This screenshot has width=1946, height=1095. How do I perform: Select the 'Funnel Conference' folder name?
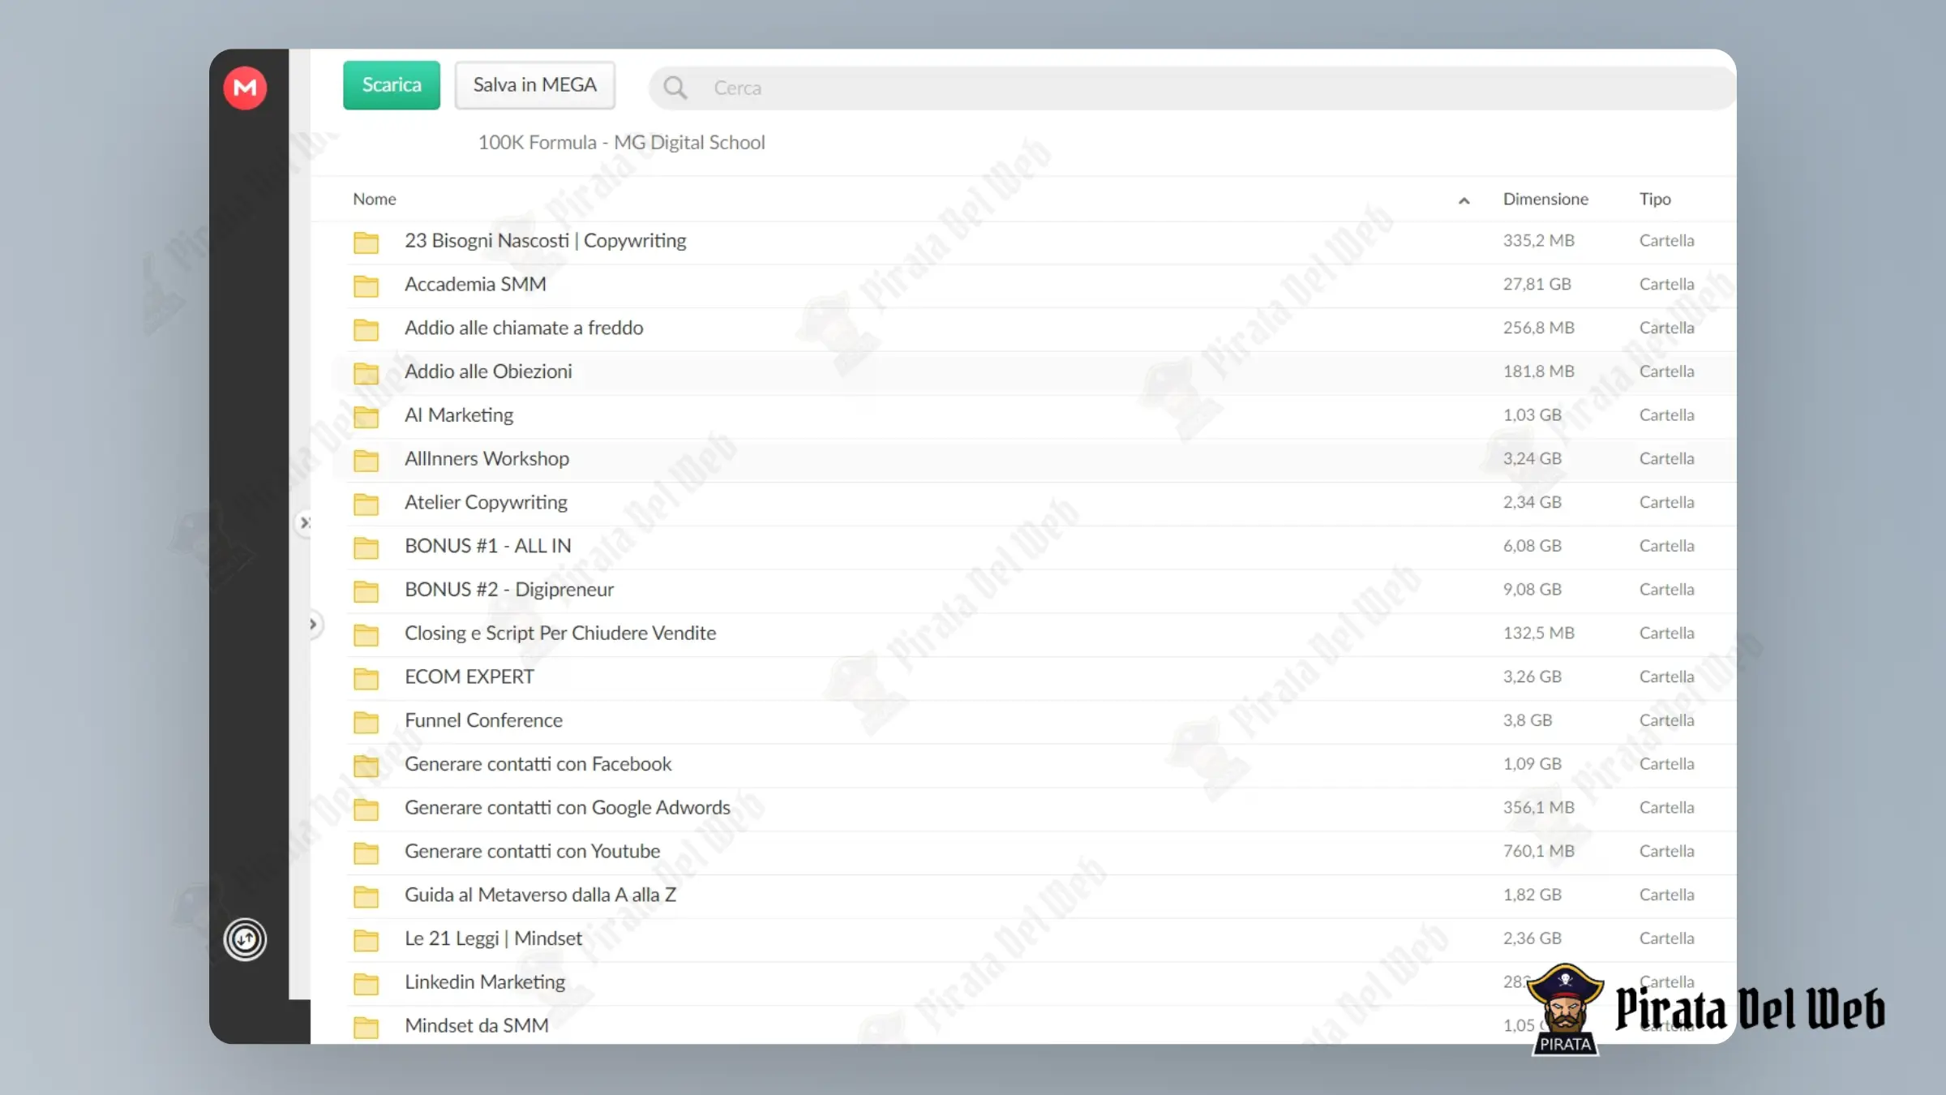(x=483, y=720)
